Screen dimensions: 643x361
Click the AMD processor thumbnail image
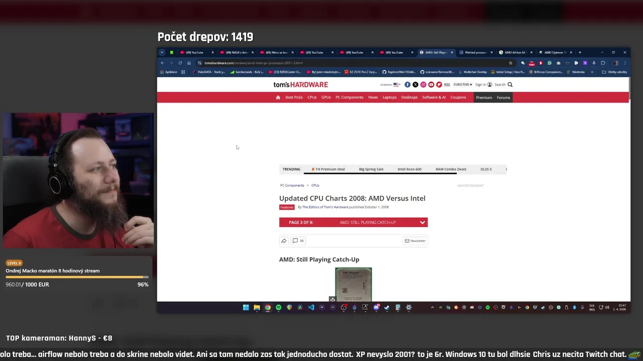(354, 284)
